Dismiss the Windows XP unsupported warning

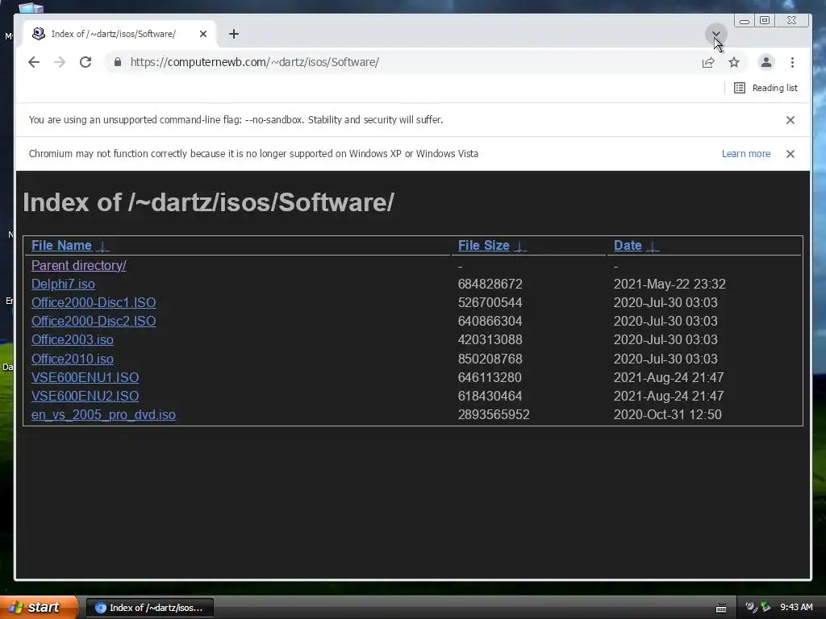[x=791, y=154]
